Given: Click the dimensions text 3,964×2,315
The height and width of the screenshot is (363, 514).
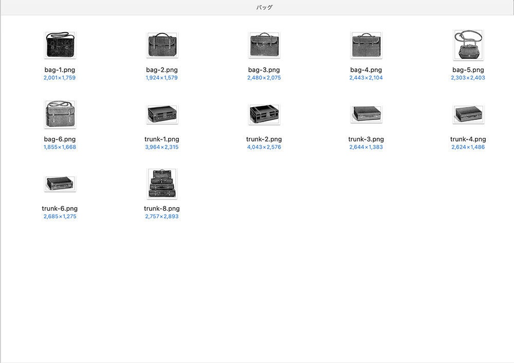Looking at the screenshot, I should (162, 147).
